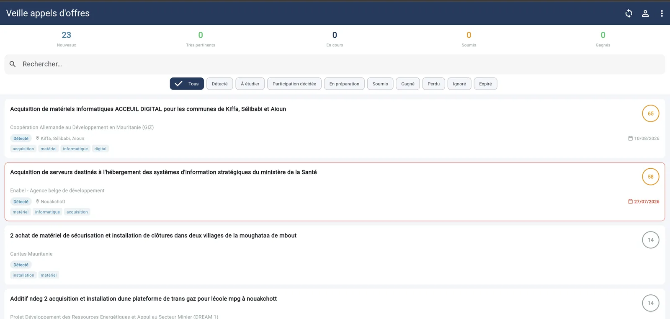Filter by Gagné chip

(x=408, y=84)
